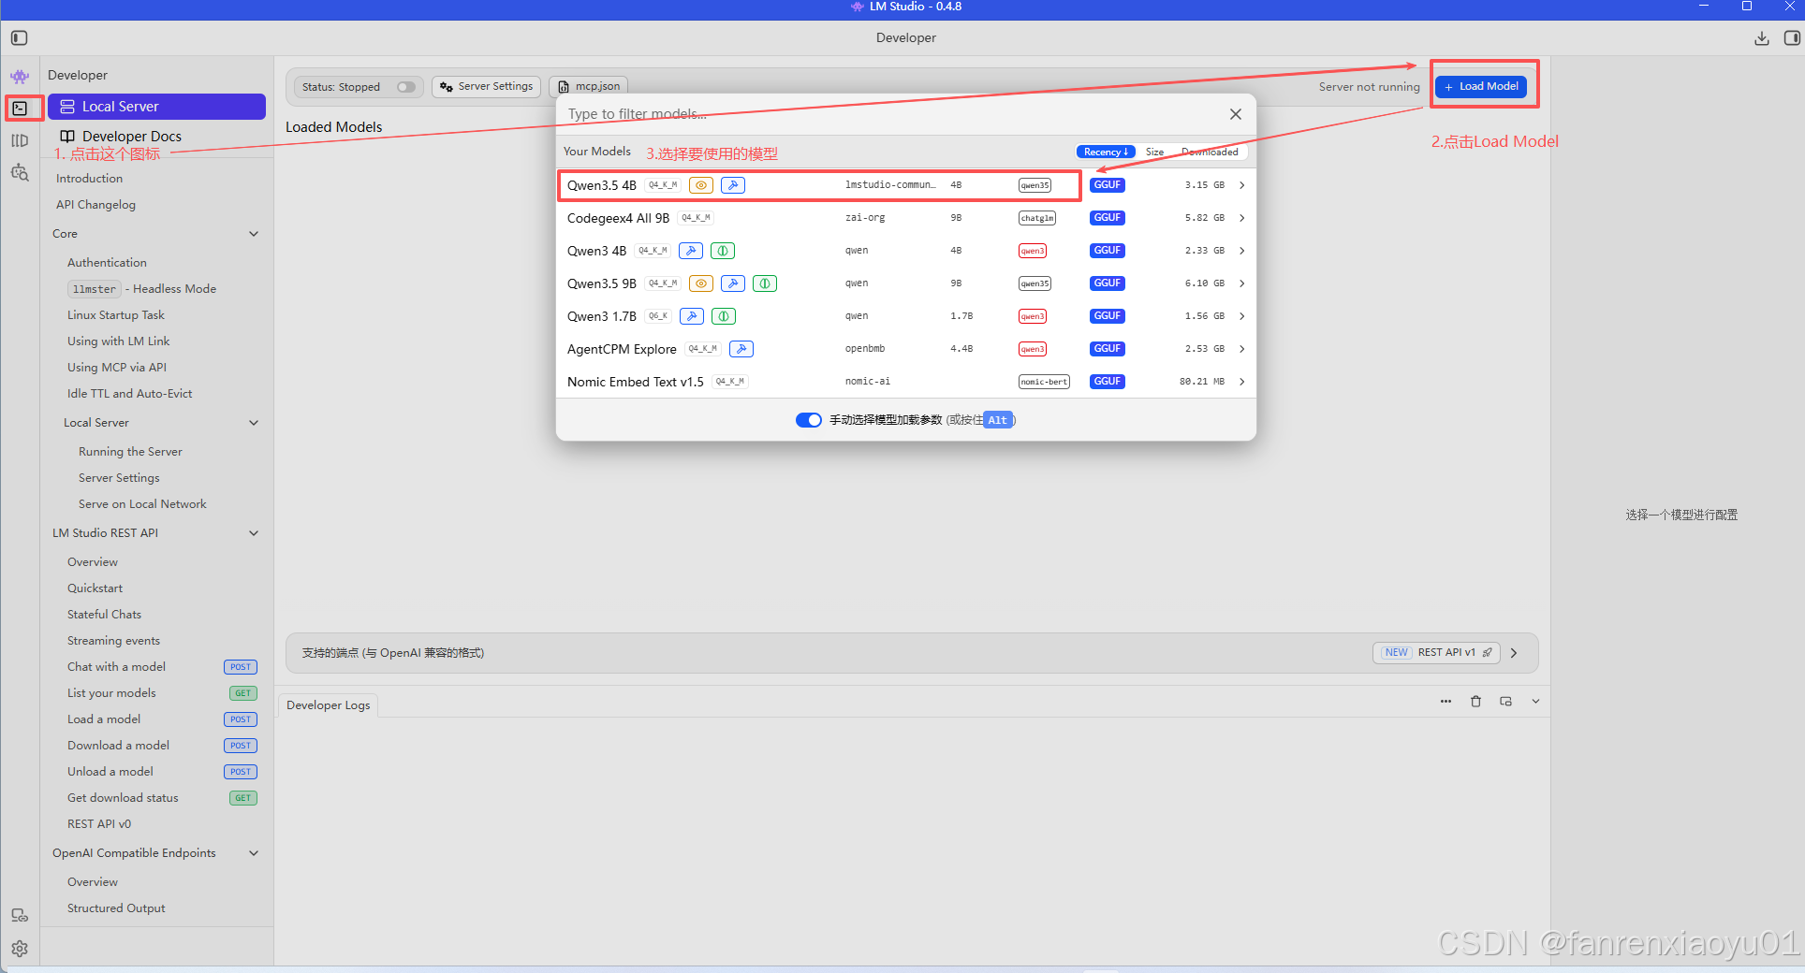Open Server Settings button
The image size is (1805, 973).
coord(486,87)
